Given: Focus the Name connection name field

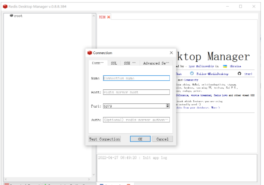Looking at the screenshot, I should pos(136,78).
